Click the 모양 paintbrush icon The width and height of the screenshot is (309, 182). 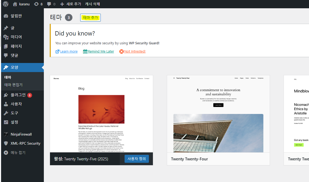(x=6, y=67)
